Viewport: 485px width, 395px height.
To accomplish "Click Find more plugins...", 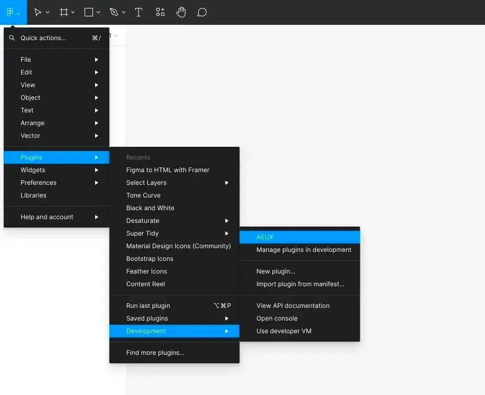I will [174, 353].
